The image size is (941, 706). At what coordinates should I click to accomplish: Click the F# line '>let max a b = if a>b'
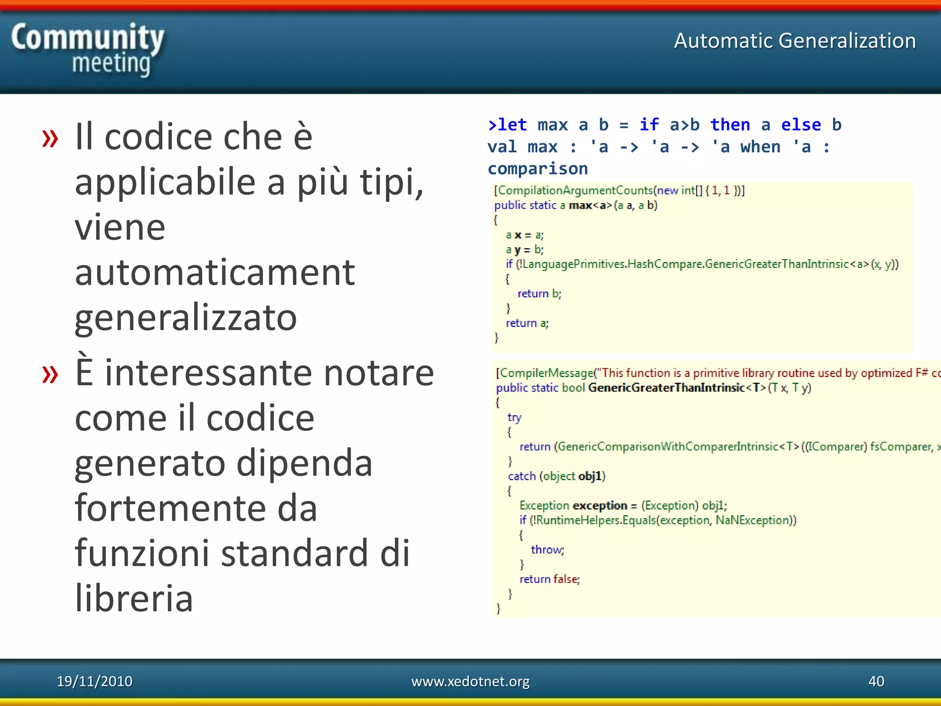click(665, 125)
